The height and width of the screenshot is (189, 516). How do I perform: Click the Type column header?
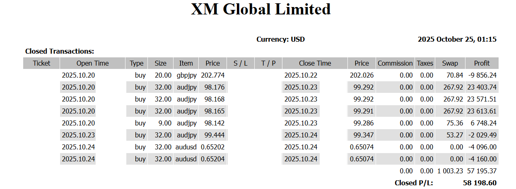click(136, 63)
